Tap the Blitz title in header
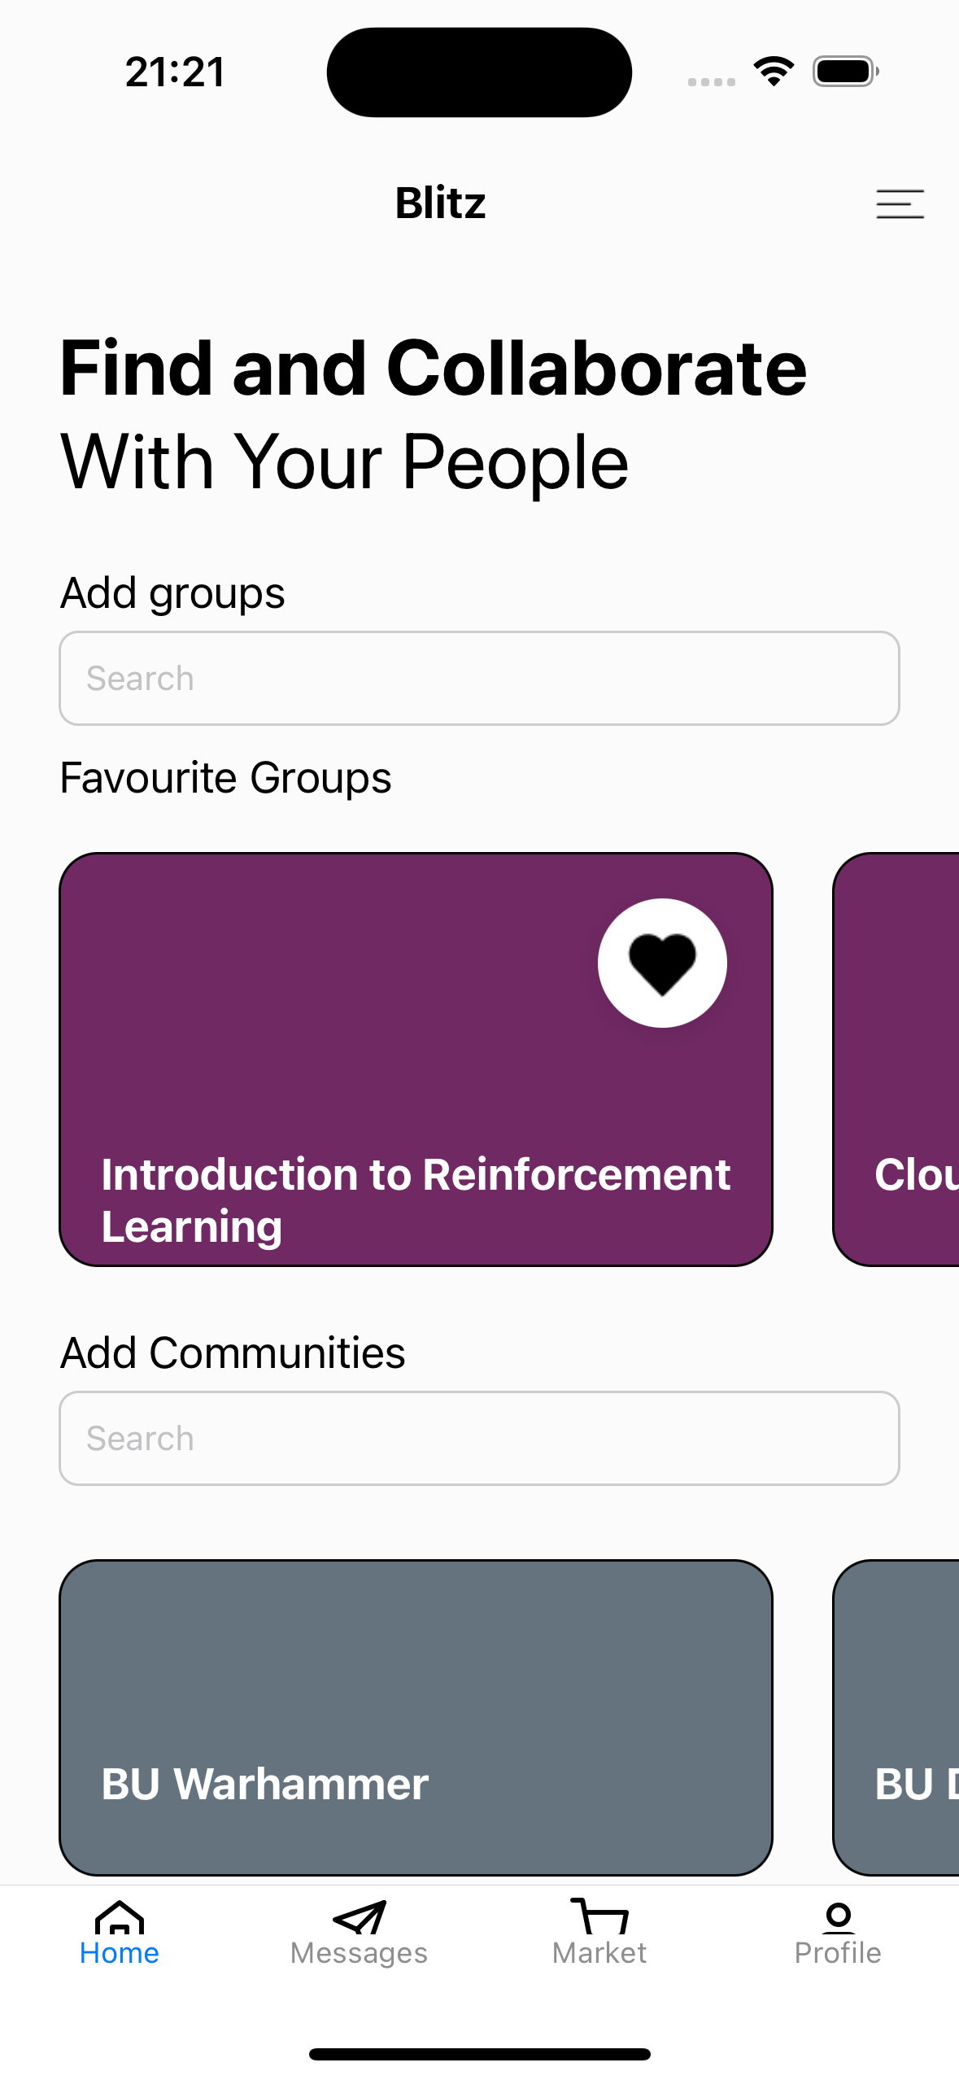959x2080 pixels. tap(440, 203)
